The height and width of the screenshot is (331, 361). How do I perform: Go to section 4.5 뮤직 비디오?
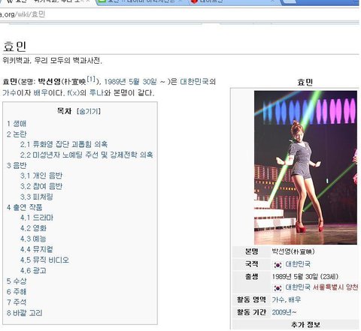(44, 260)
